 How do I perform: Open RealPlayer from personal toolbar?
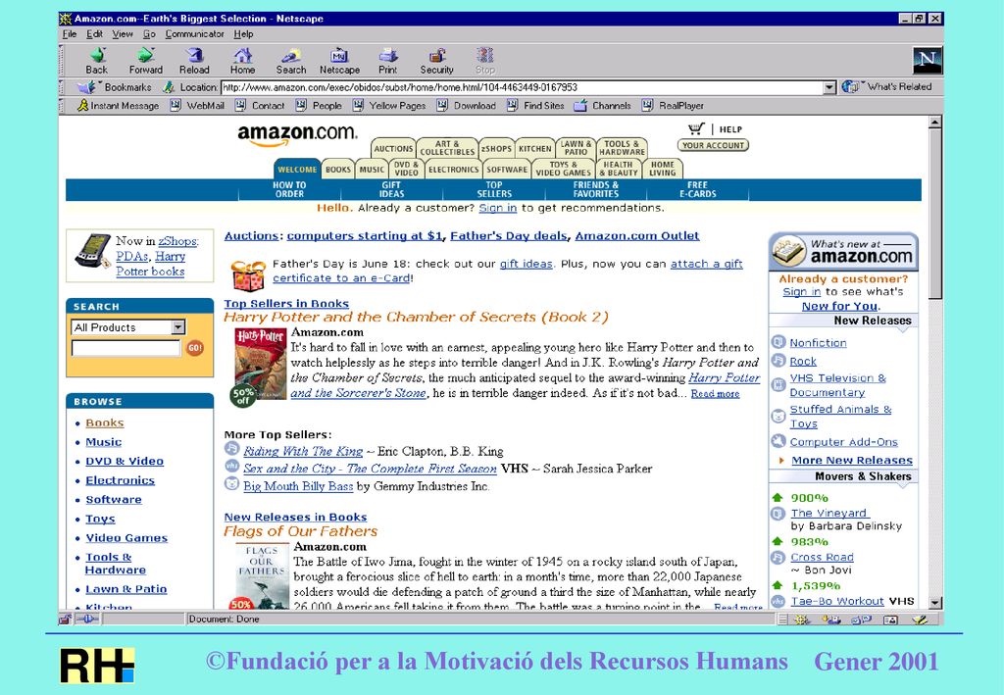pos(673,106)
